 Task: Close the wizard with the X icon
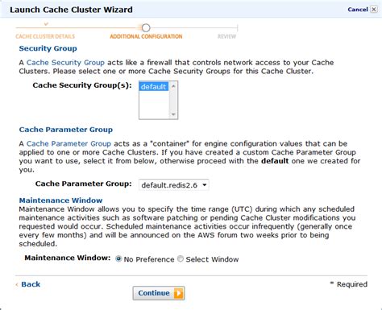click(374, 10)
